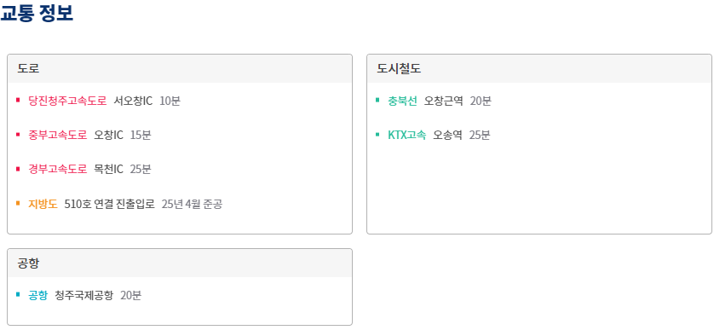This screenshot has height=330, width=714.
Task: Click the green bullet before 충북선
Action: tap(377, 100)
